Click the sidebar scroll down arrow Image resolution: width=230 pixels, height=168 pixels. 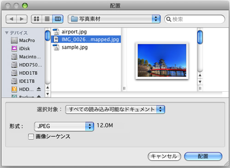[x=48, y=94]
